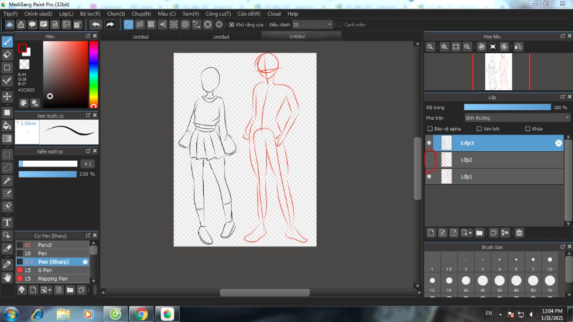The width and height of the screenshot is (573, 322).
Task: Open Lớp3 layer settings gear
Action: click(x=558, y=143)
